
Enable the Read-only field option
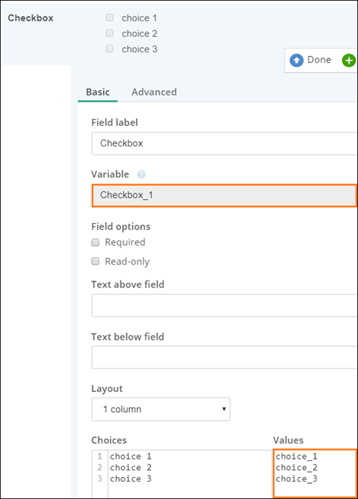[x=95, y=262]
